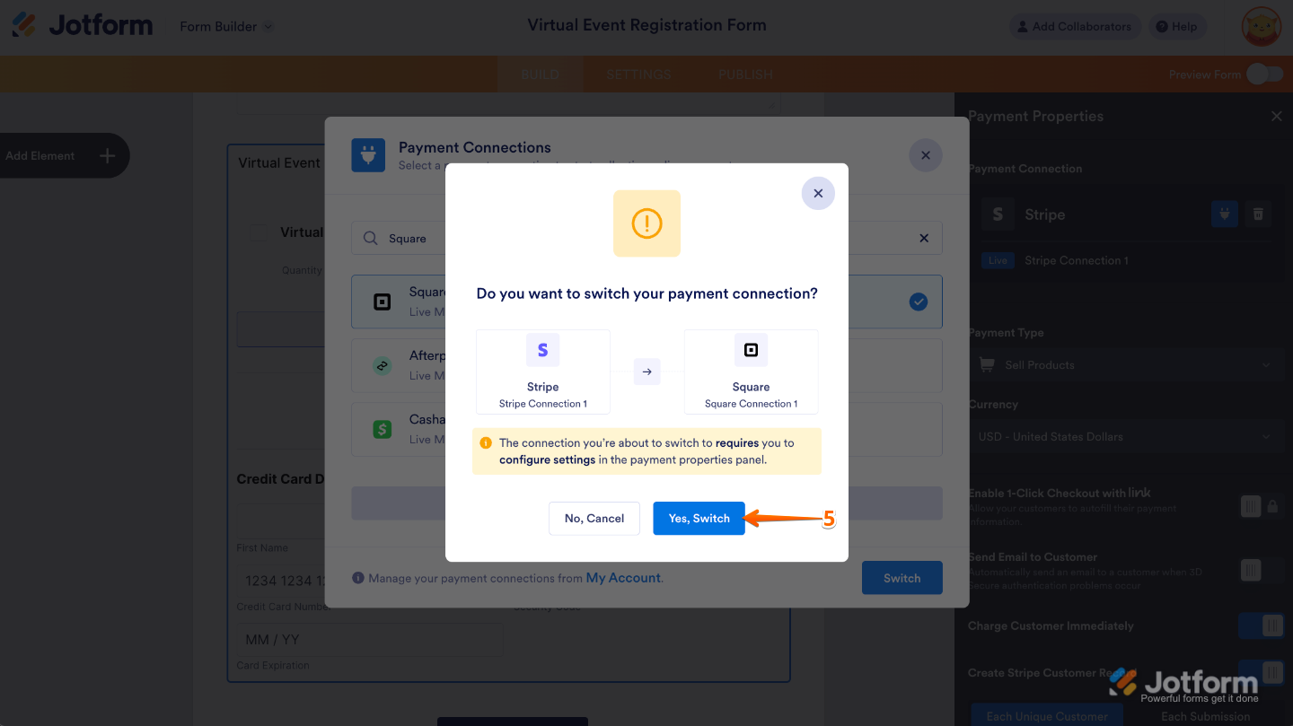
Task: Click the Add Collaborators button
Action: coord(1074,27)
